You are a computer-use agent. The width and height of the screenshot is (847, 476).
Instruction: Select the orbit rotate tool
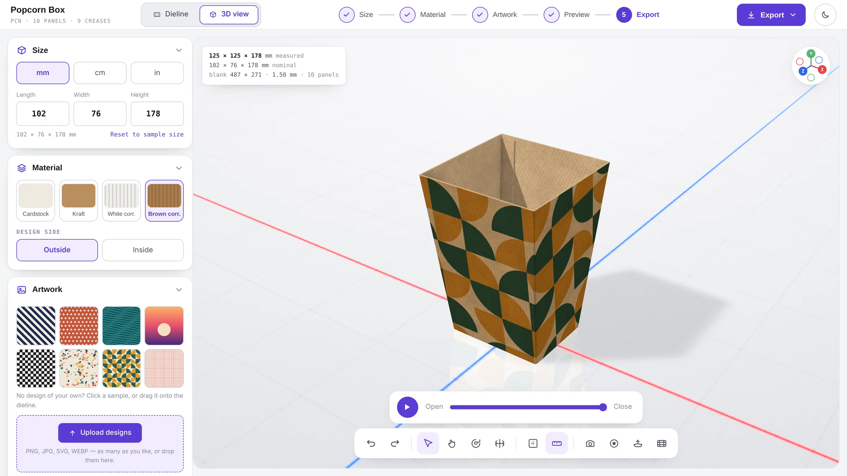[x=476, y=443]
